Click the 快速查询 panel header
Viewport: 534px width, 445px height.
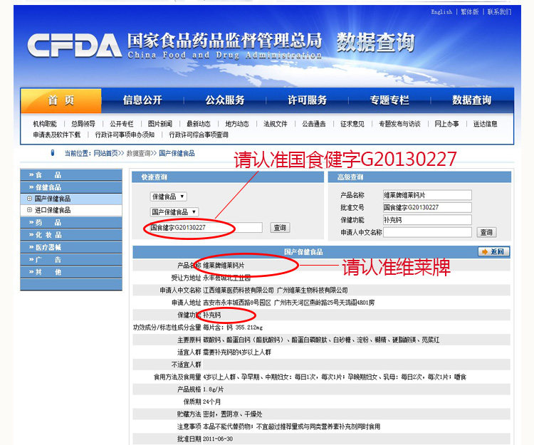coord(228,177)
